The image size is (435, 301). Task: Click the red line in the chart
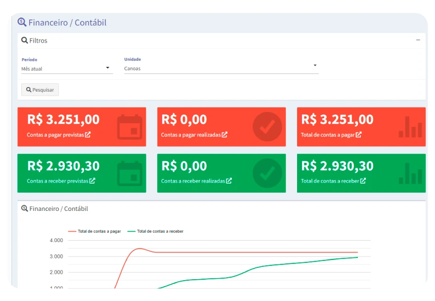tap(247, 252)
